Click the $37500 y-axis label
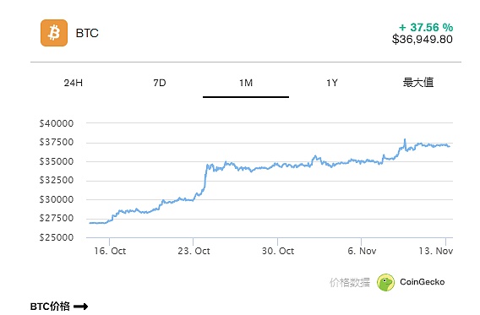This screenshot has height=315, width=480. pos(57,143)
